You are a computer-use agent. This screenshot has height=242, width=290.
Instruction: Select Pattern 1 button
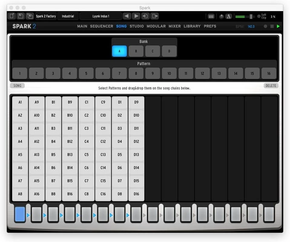(20, 73)
